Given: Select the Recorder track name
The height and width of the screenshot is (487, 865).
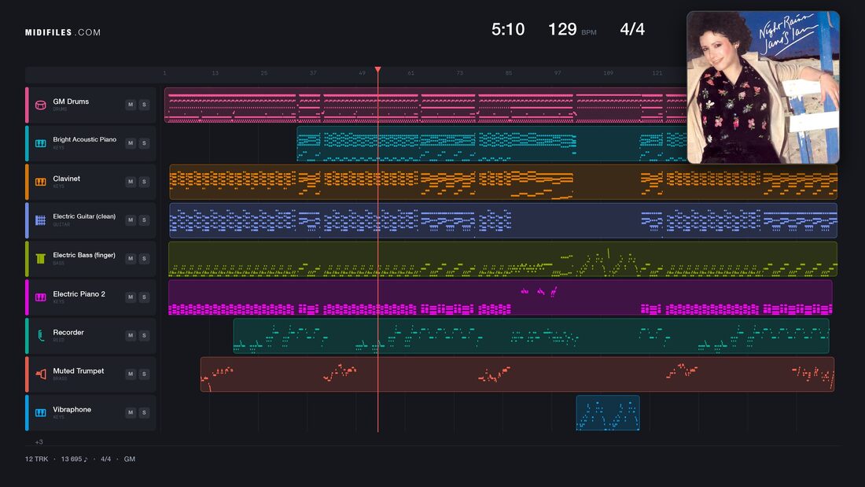Looking at the screenshot, I should click(68, 332).
